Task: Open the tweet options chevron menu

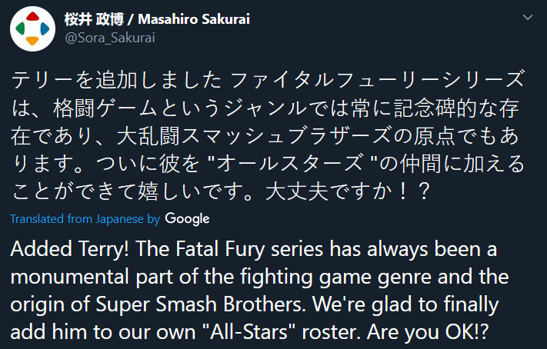Action: [528, 17]
